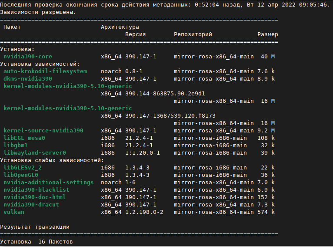Click the nvidia390-core package name
Viewport: 333px width, 247px height.
[x=27, y=57]
